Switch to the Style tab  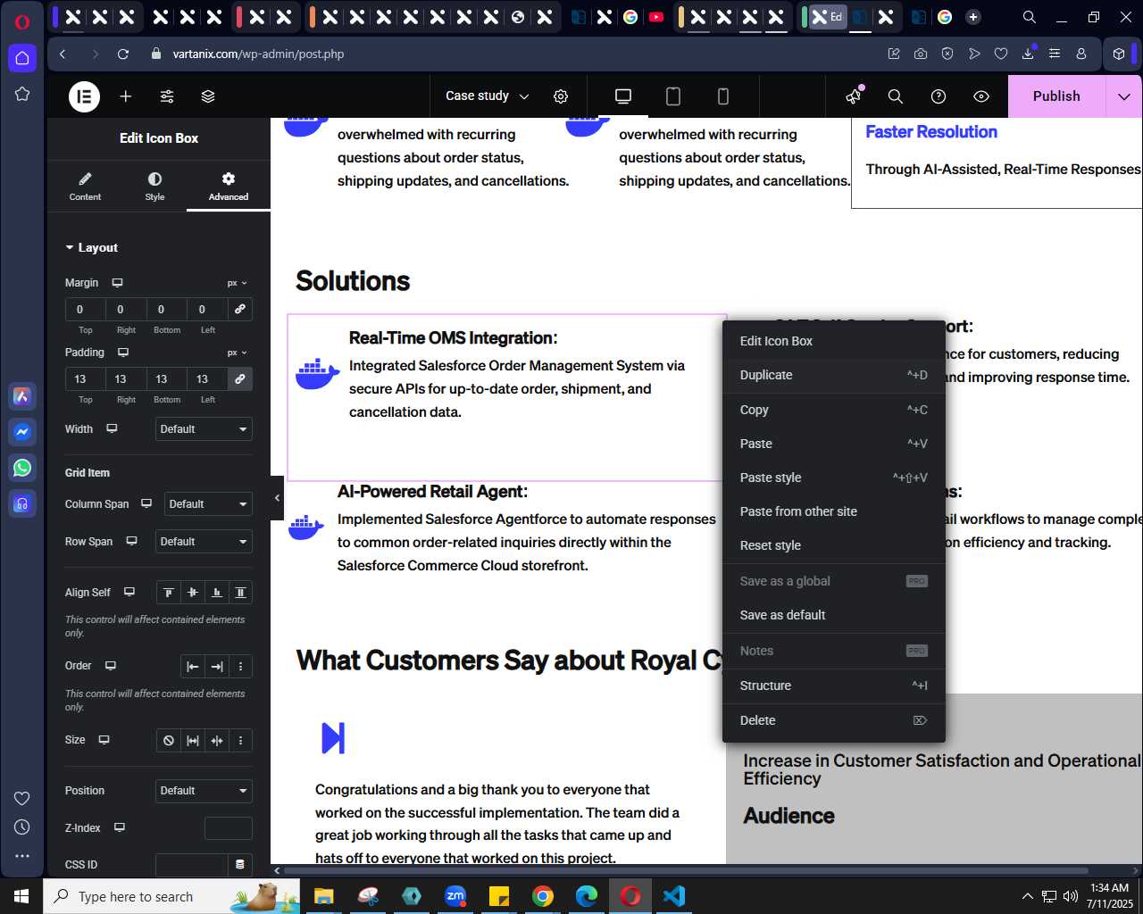(x=154, y=187)
